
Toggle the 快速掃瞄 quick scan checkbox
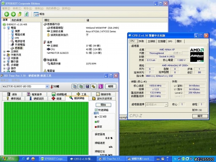(x=96, y=110)
